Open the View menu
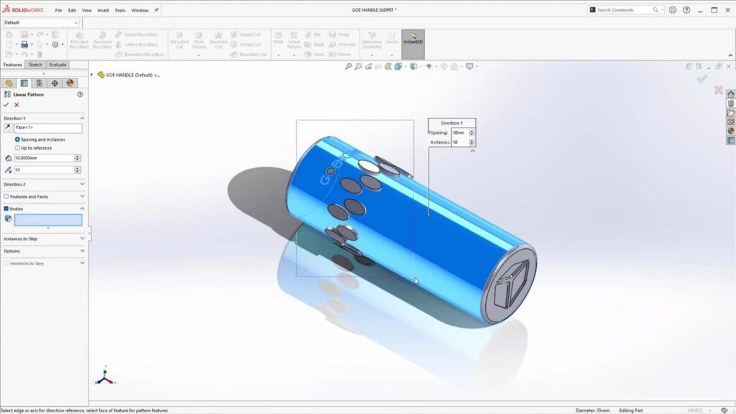Viewport: 736px width, 414px height. (x=86, y=10)
